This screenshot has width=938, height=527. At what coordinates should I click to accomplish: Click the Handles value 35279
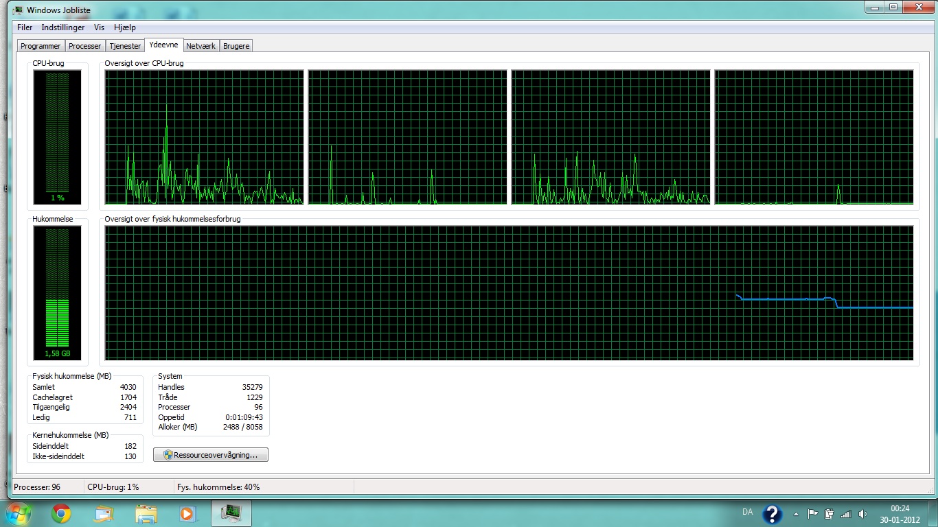[x=253, y=387]
